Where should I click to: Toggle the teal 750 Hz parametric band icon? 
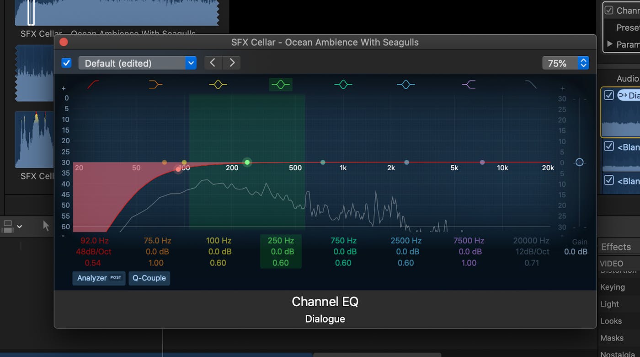tap(343, 84)
